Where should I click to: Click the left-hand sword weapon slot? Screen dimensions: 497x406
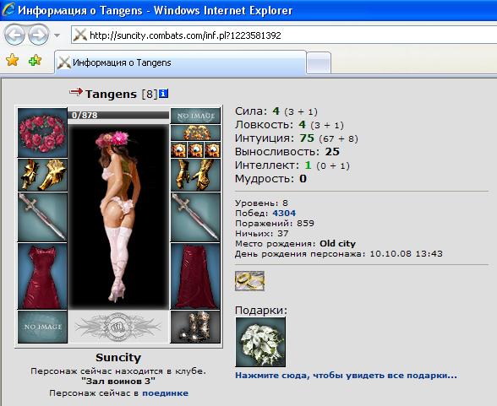42,217
